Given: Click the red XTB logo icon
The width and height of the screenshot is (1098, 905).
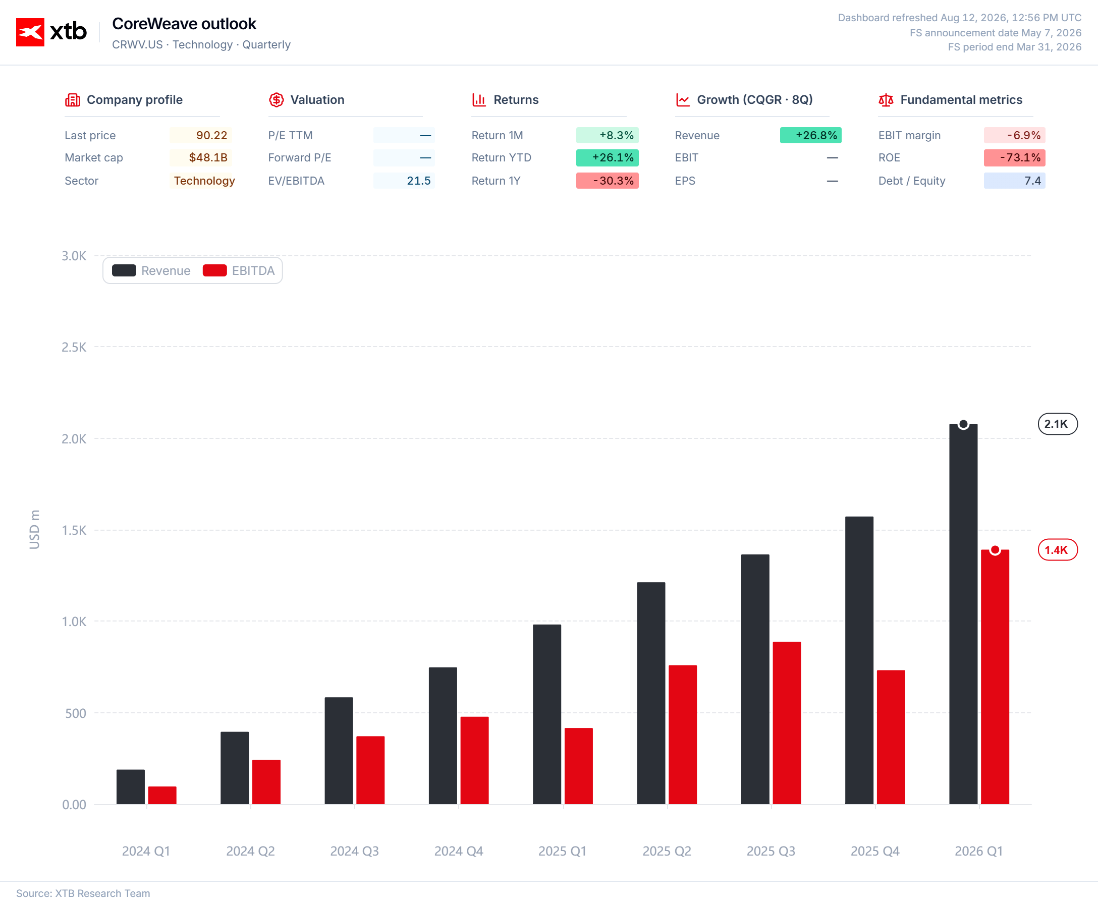Looking at the screenshot, I should (30, 32).
